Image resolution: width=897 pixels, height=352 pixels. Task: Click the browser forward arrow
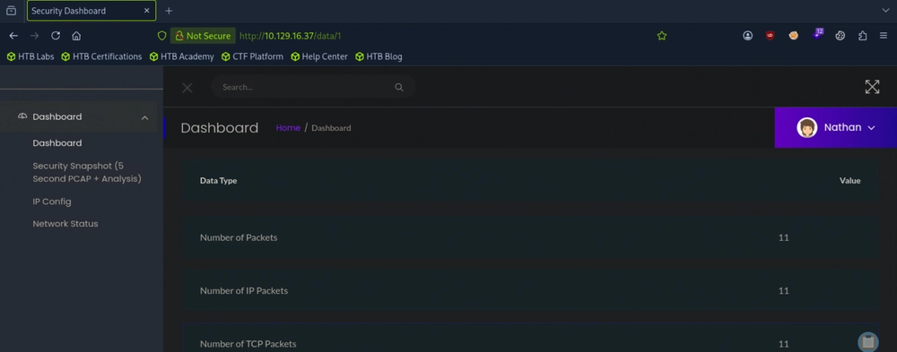point(34,36)
